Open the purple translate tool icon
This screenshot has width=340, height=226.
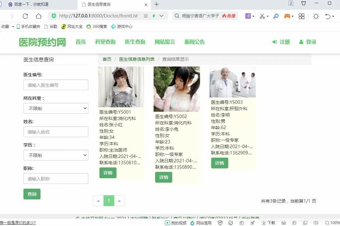pos(248,16)
